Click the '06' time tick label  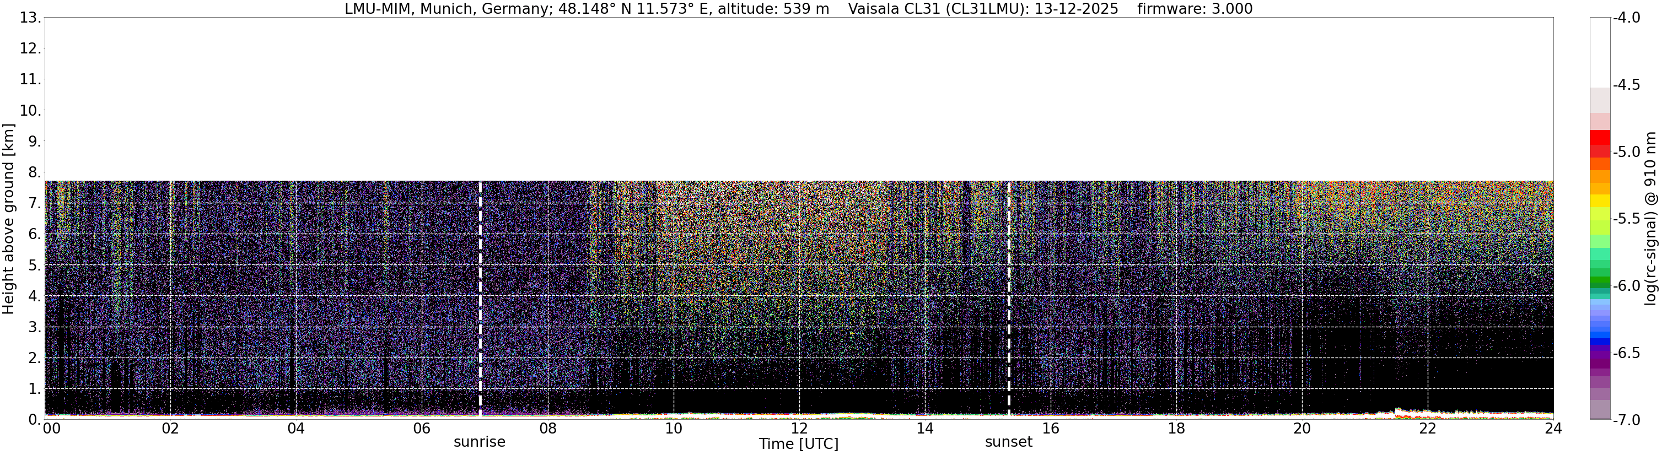421,429
